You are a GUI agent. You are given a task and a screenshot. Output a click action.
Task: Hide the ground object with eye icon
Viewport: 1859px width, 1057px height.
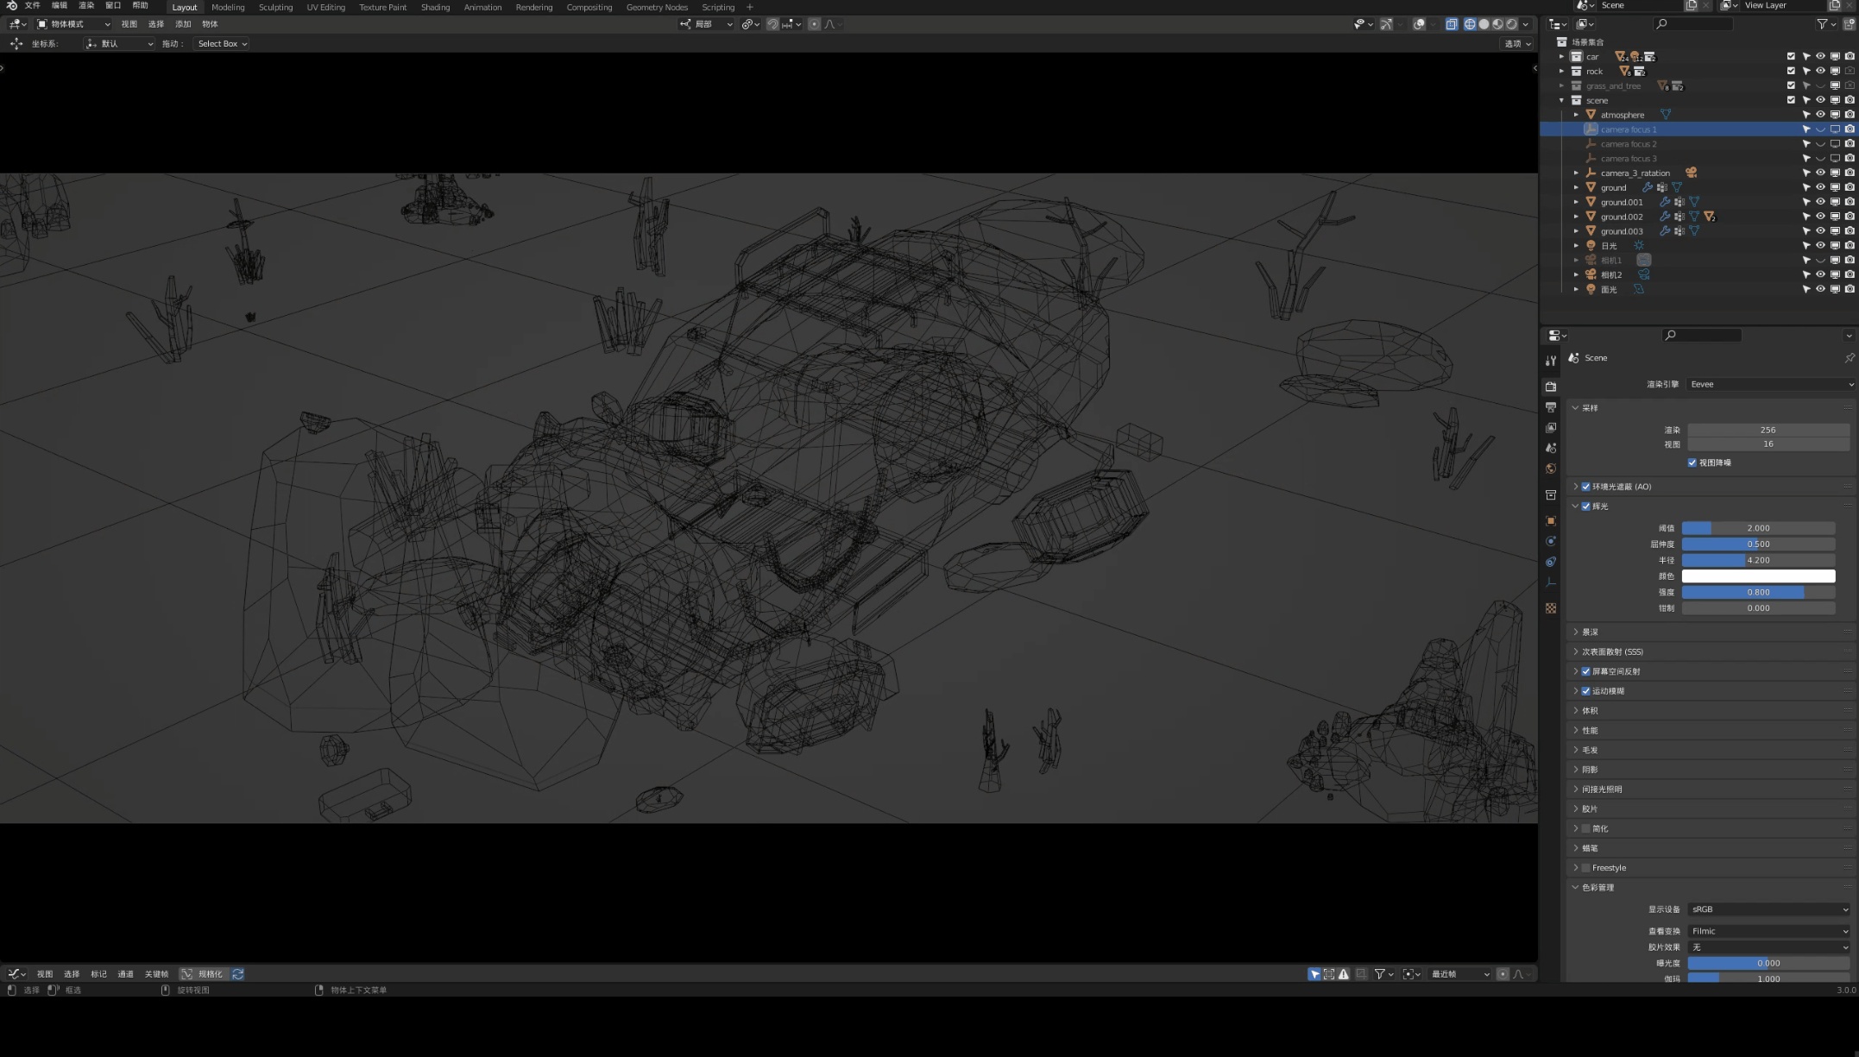tap(1820, 187)
